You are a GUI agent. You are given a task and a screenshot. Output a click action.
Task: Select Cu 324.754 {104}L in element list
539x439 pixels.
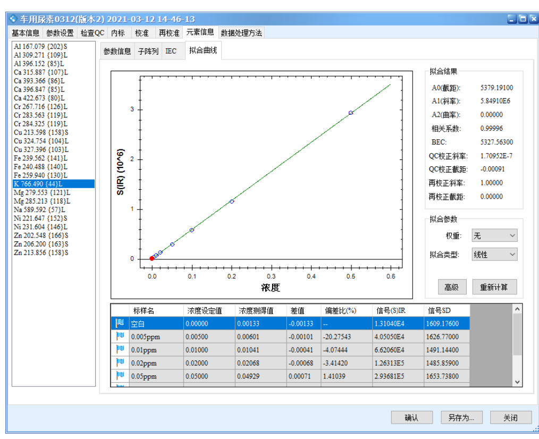click(x=41, y=141)
